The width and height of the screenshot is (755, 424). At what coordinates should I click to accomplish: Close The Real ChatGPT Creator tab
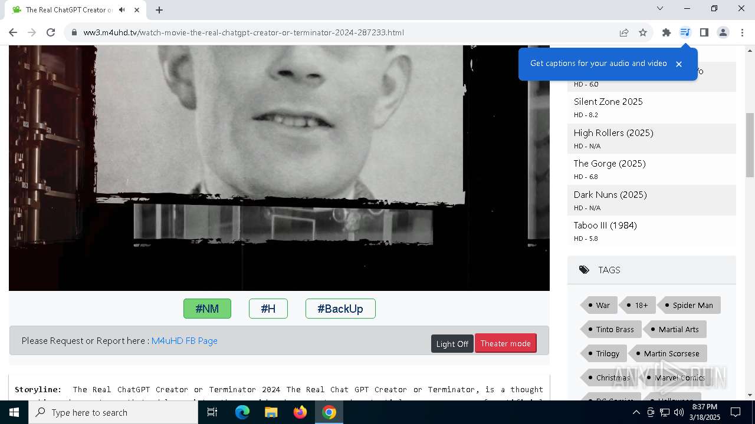point(137,9)
